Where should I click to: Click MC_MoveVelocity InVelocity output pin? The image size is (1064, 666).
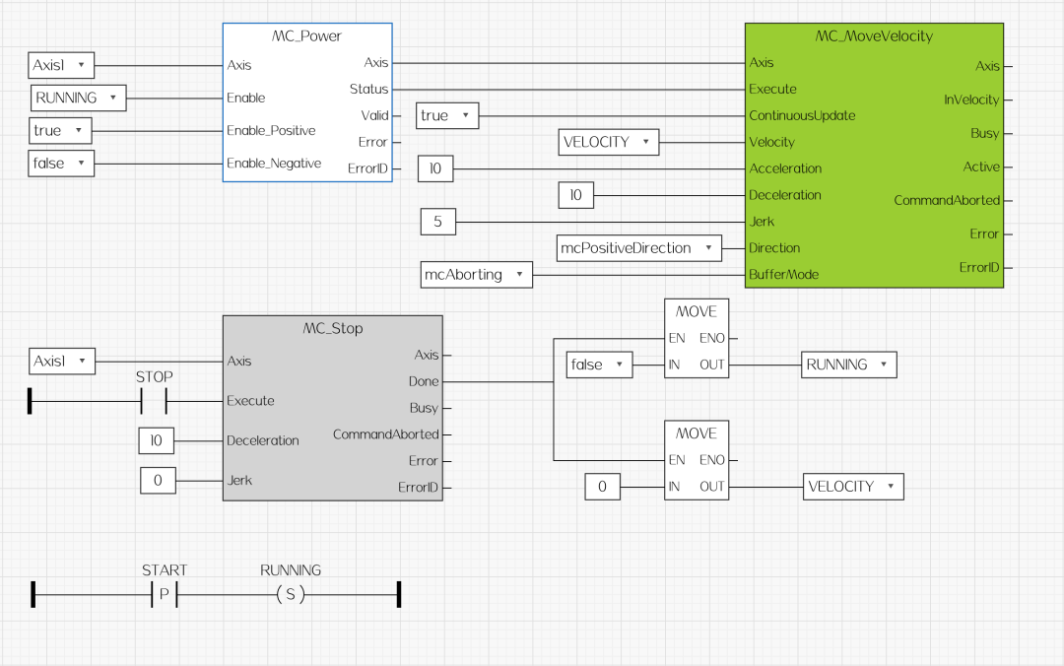971,100
